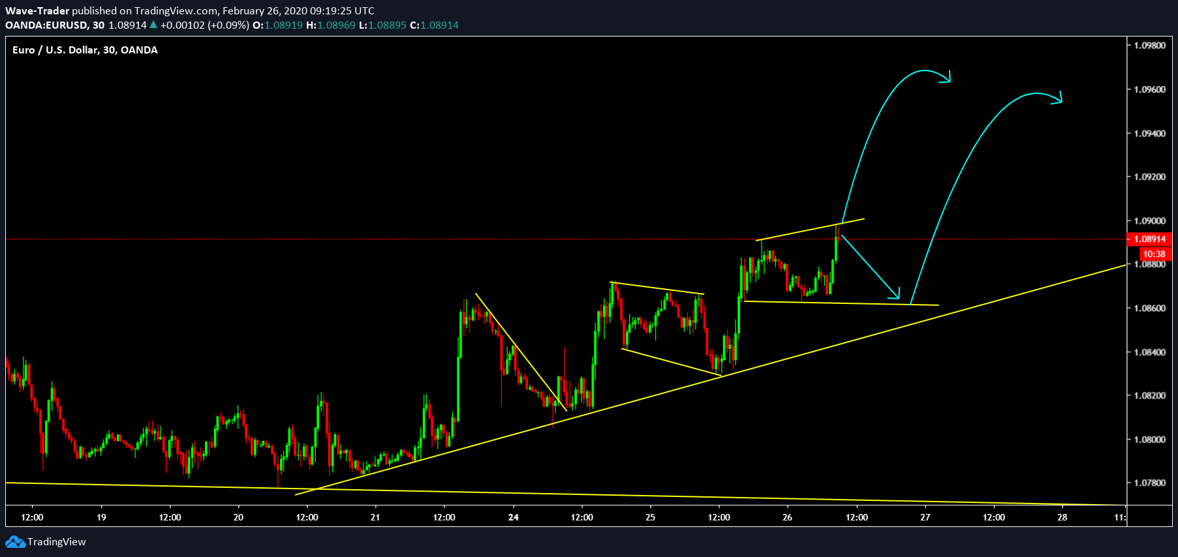
Task: Click the high value H:1.08969
Action: click(331, 25)
